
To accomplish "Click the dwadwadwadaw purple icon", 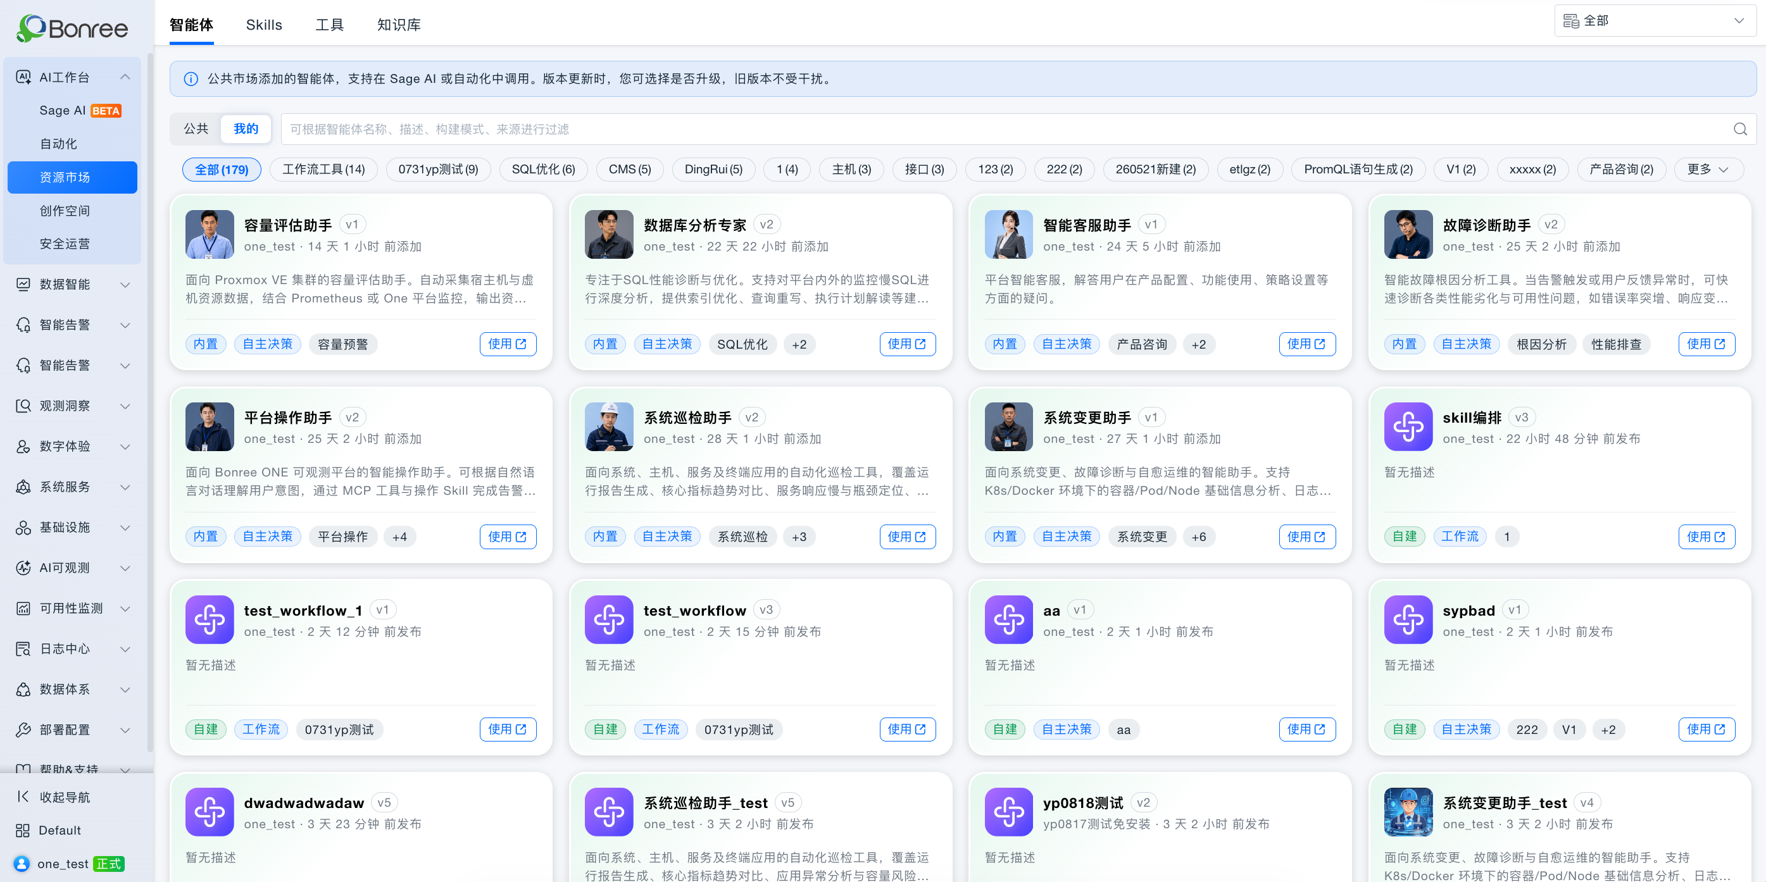I will pyautogui.click(x=209, y=812).
